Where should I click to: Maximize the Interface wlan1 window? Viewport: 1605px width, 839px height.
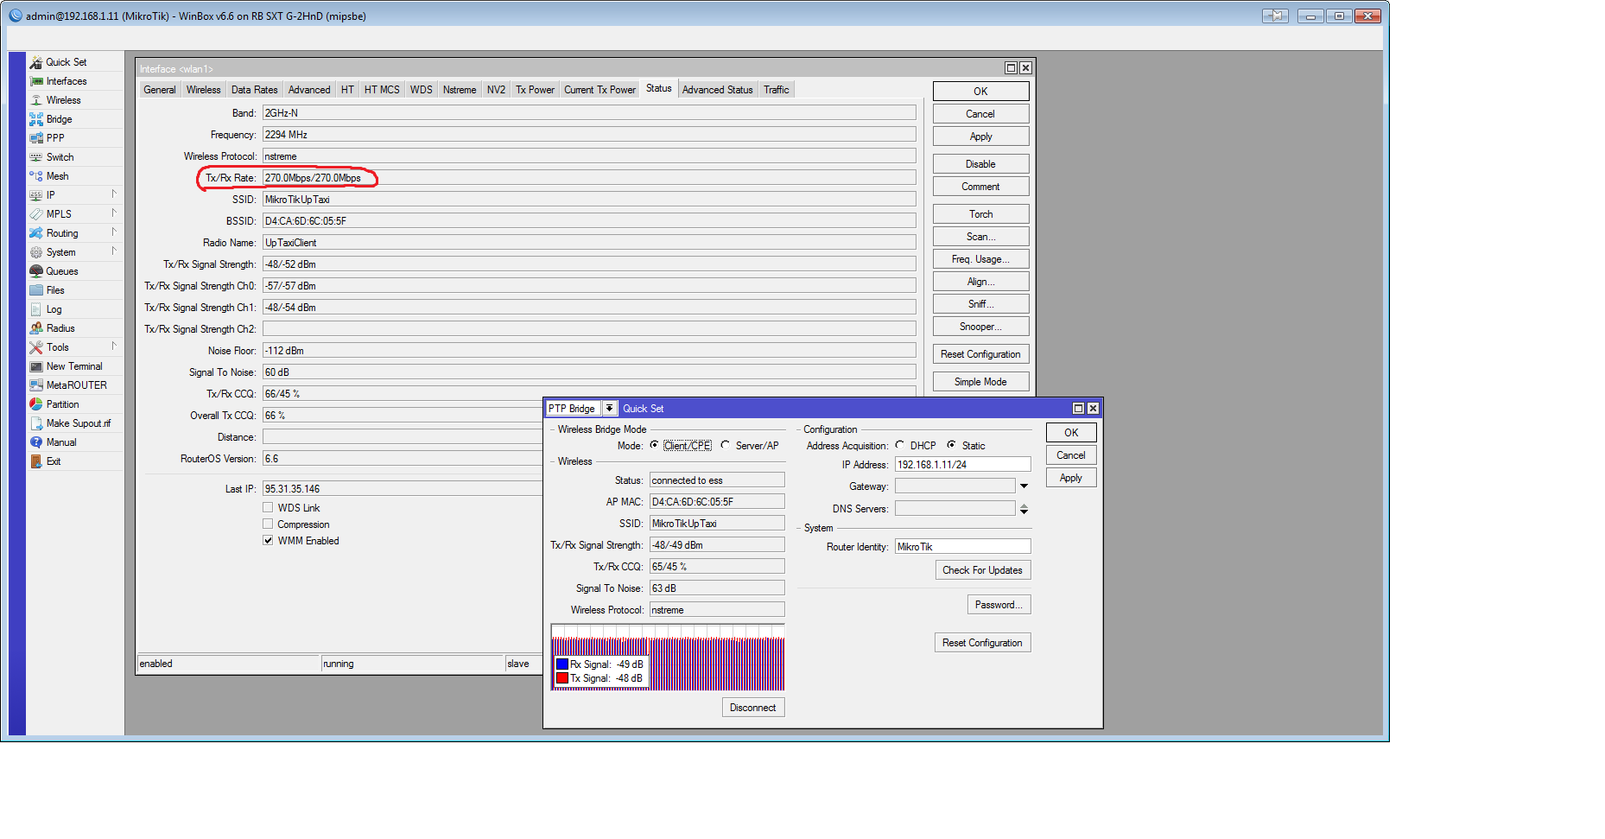coord(1012,68)
